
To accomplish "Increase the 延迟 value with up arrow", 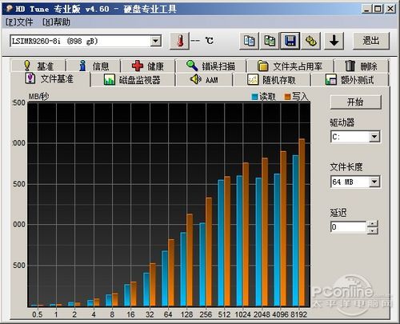I will pyautogui.click(x=373, y=224).
